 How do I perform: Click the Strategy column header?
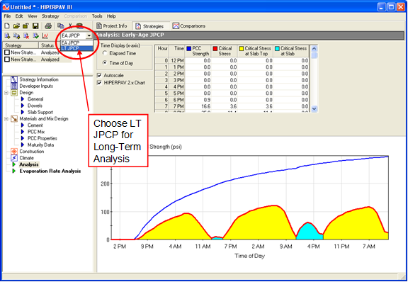click(21, 45)
